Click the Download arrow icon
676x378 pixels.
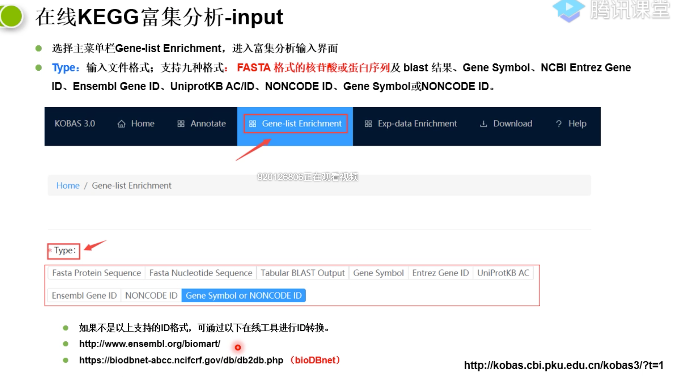pos(483,124)
